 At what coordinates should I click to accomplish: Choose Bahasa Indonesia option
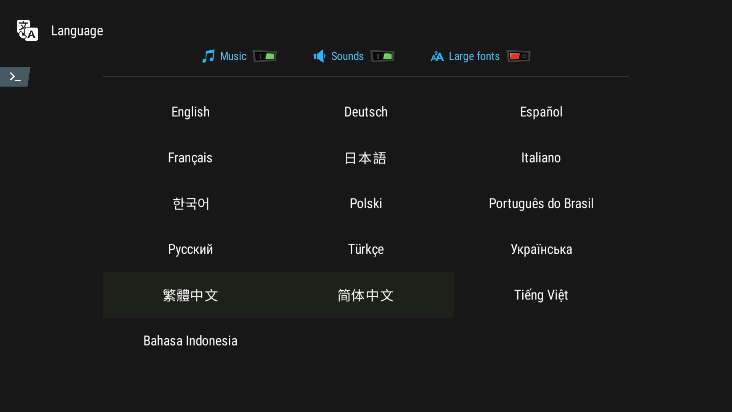(190, 341)
